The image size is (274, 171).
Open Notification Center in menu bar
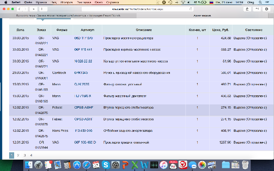point(267,2)
